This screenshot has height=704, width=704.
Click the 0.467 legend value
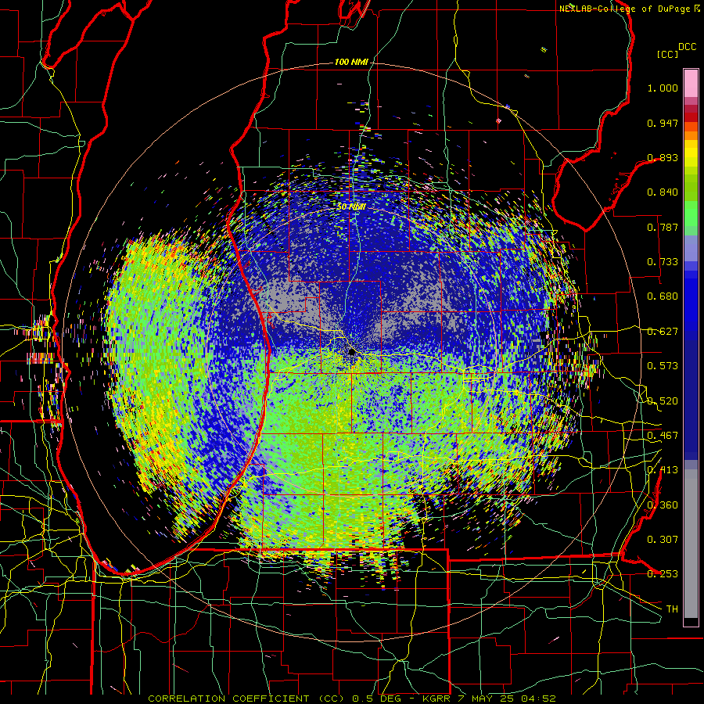663,436
